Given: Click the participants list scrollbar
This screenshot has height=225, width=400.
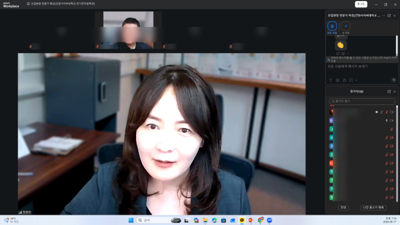Looking at the screenshot, I should [x=397, y=153].
